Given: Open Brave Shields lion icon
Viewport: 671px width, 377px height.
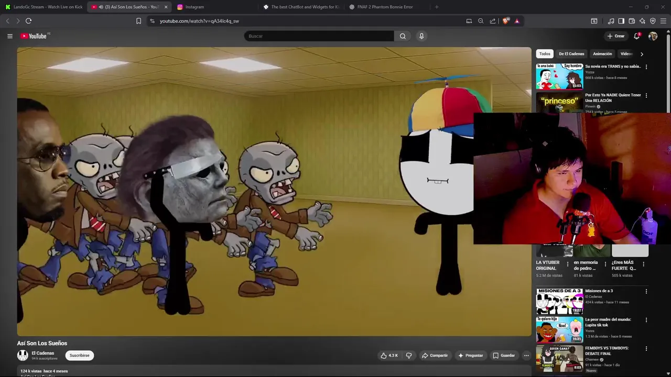Looking at the screenshot, I should pos(505,21).
